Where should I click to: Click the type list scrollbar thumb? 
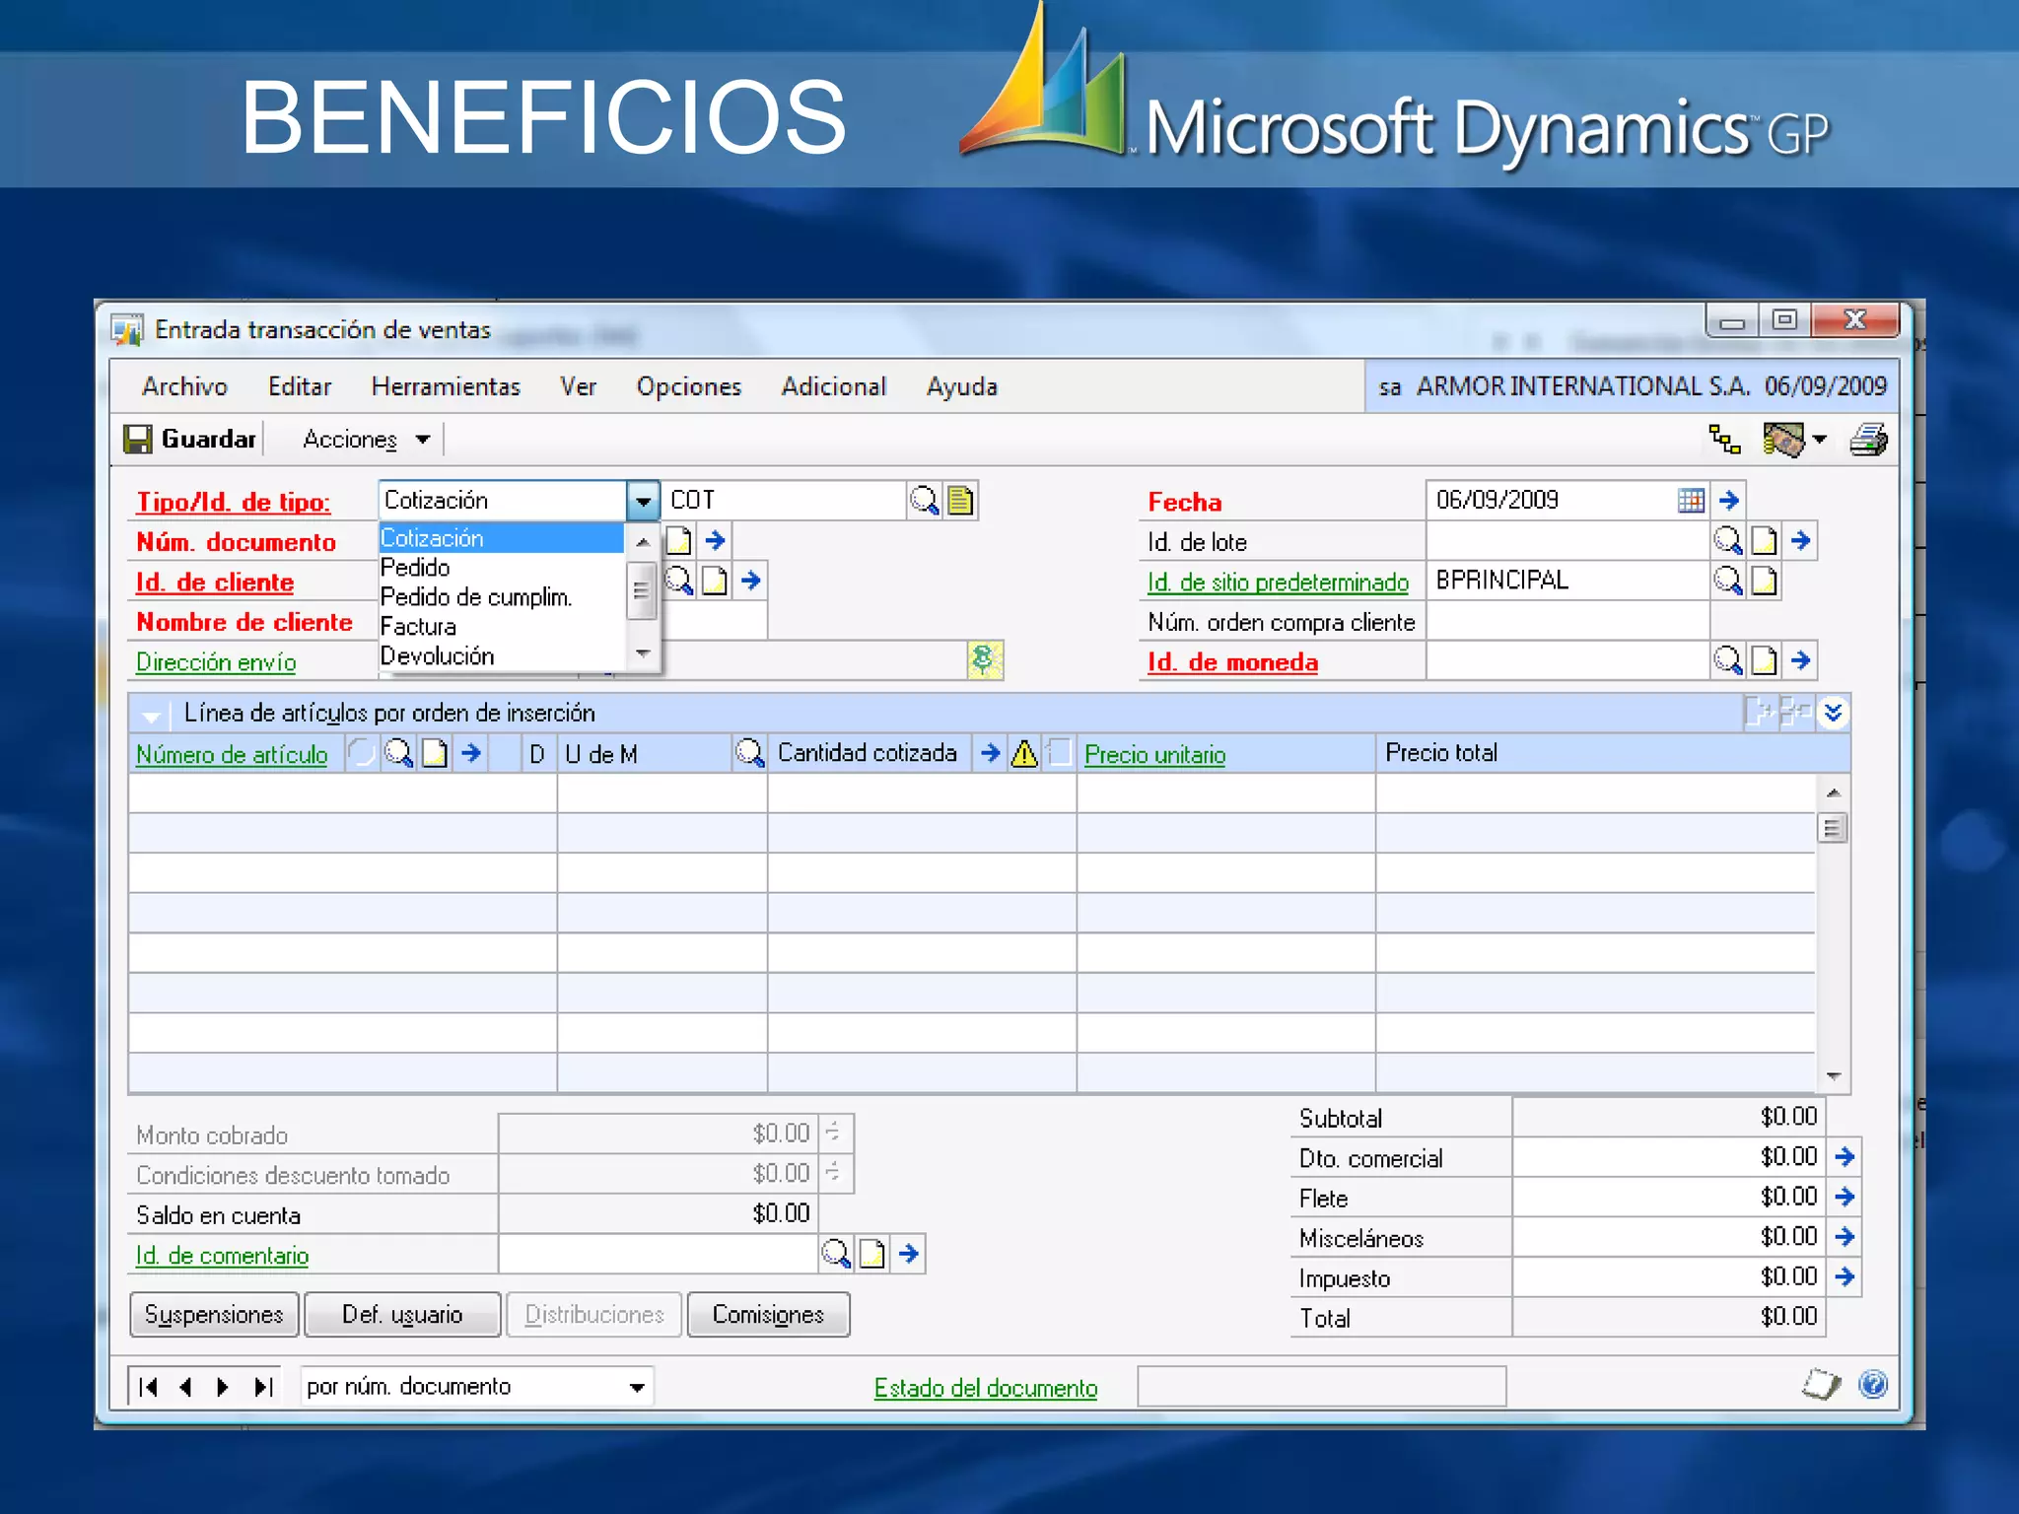(642, 590)
